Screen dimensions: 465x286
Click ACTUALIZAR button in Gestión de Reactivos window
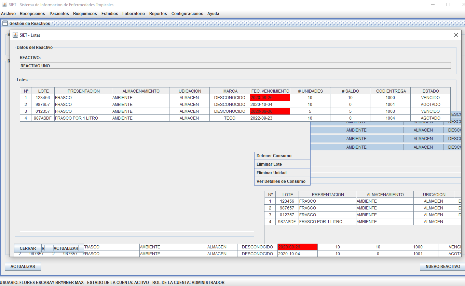pyautogui.click(x=23, y=266)
